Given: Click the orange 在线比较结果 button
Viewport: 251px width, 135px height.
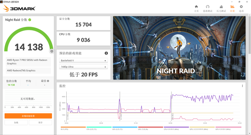Looking at the screenshot, I should point(28,116).
